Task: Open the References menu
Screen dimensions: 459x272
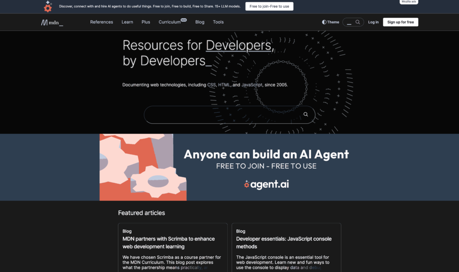Action: point(102,22)
